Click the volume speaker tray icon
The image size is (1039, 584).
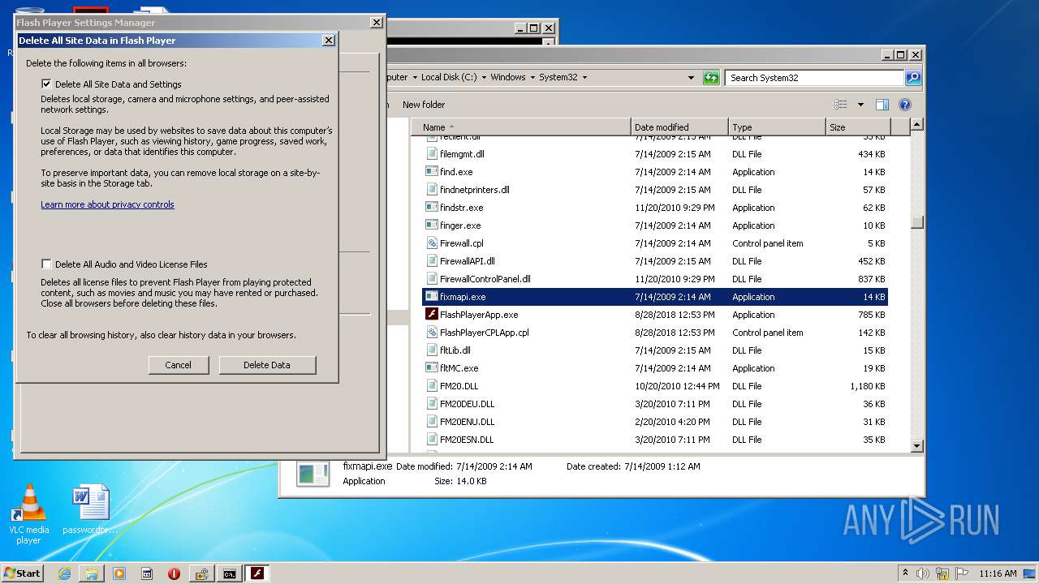(x=923, y=573)
